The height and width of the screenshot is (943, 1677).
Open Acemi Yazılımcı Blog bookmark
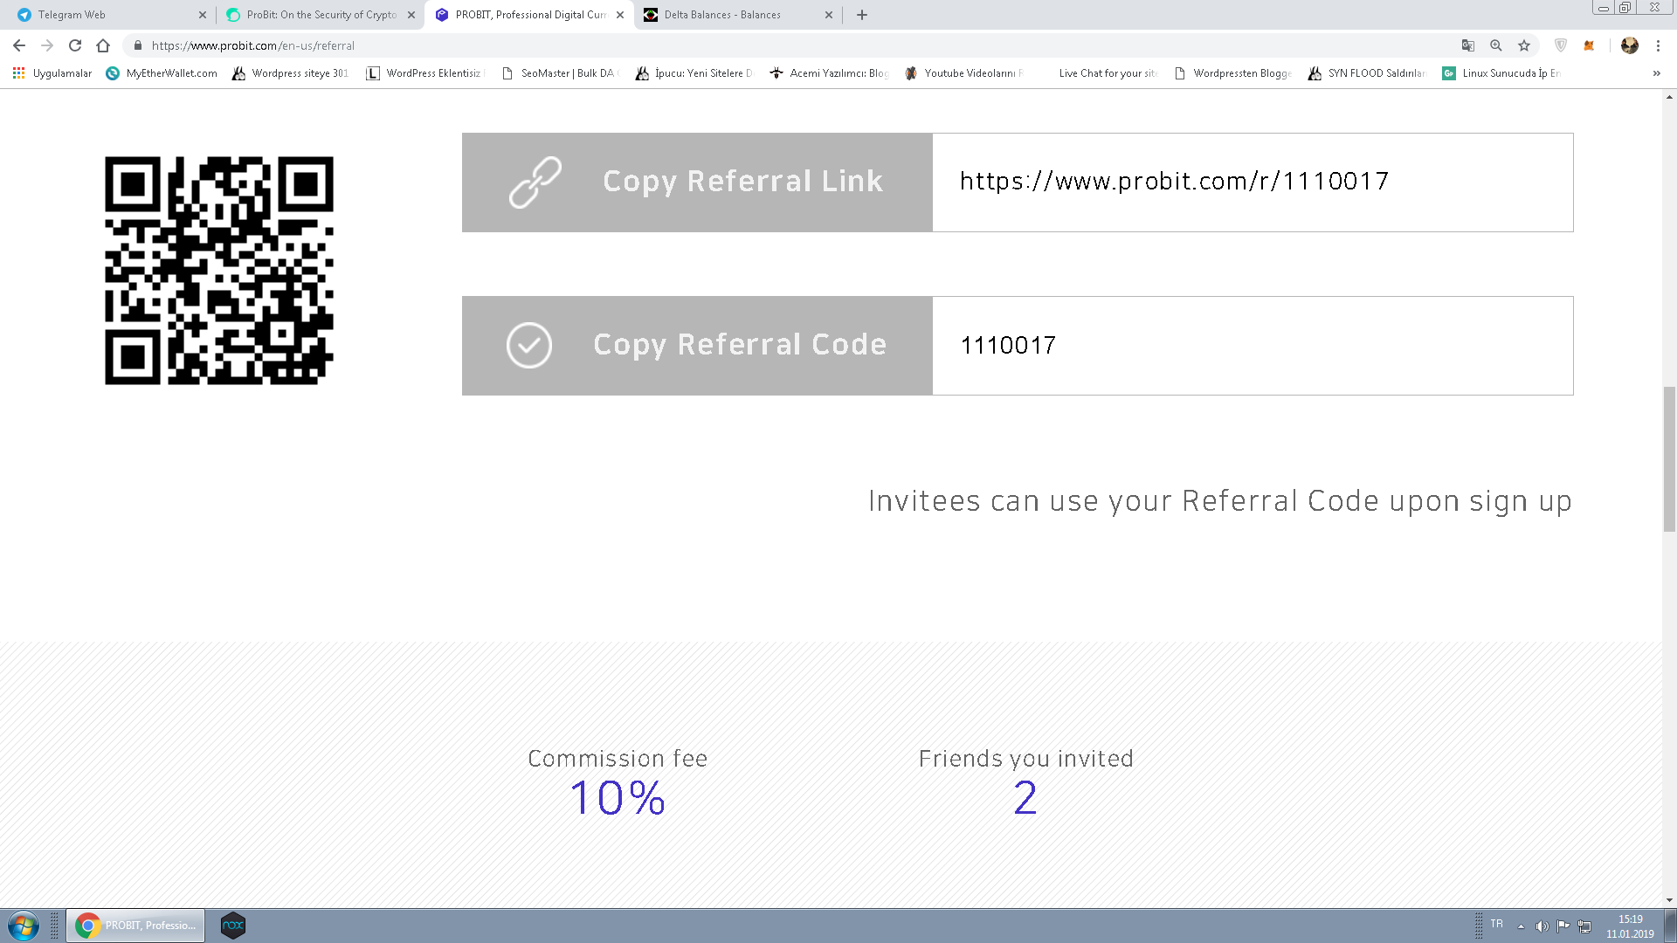[x=829, y=73]
